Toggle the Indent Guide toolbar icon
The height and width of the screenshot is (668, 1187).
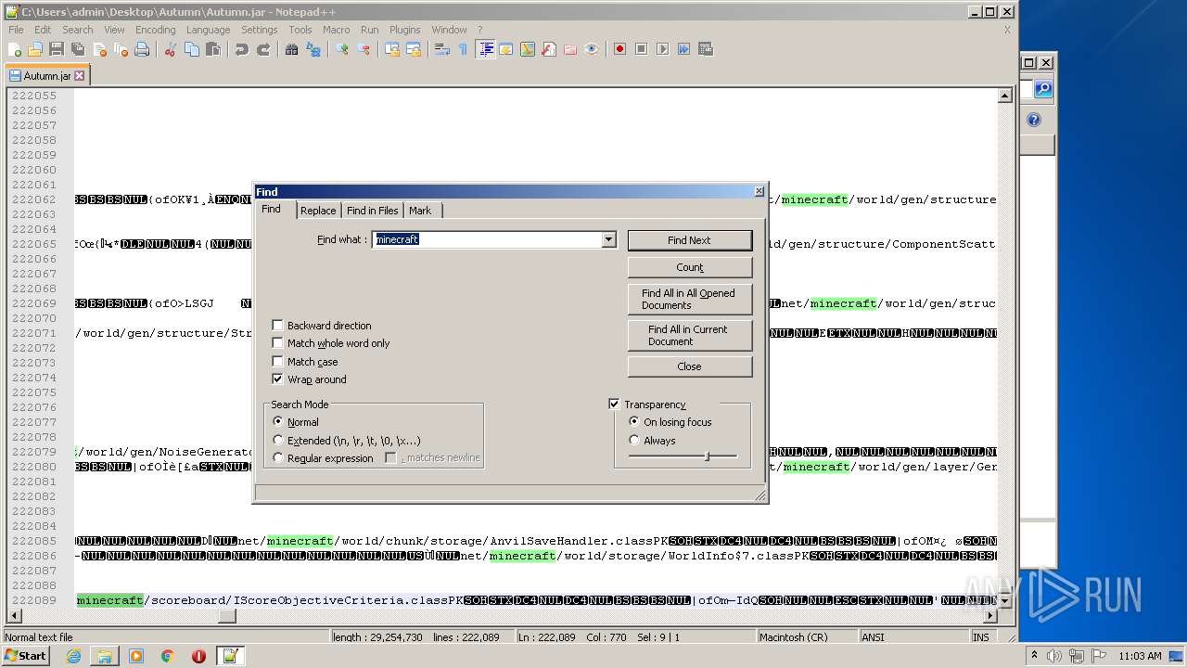[x=485, y=49]
